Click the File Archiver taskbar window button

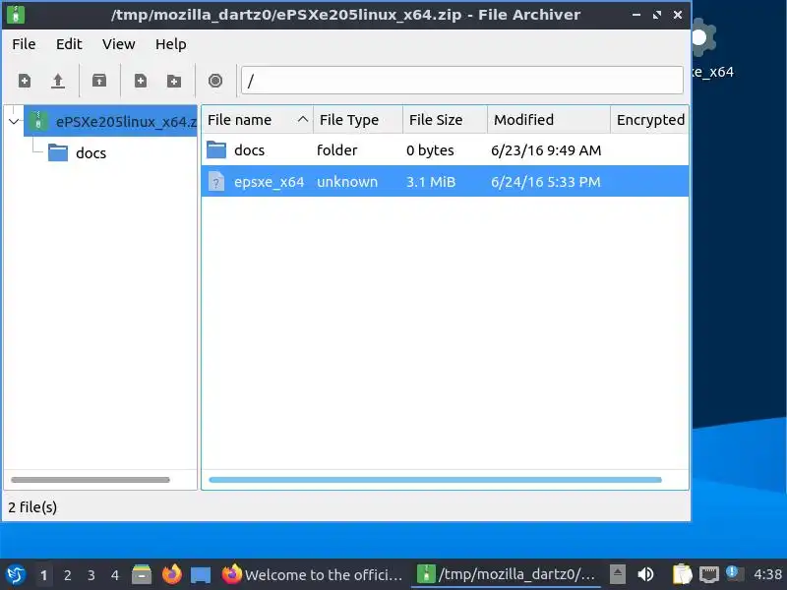506,574
